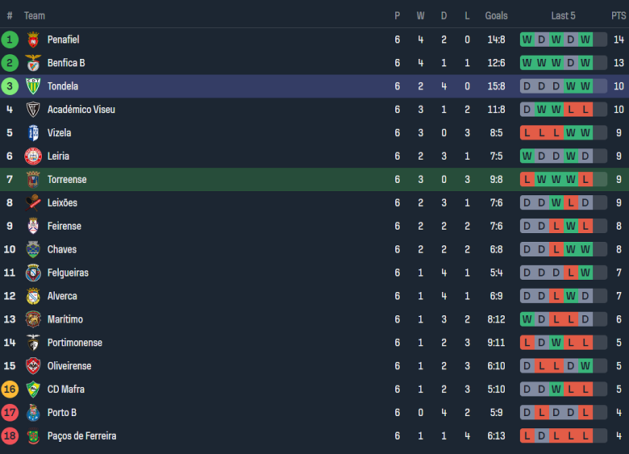Click the Tondela team logo
Screen dimensions: 629x454
[x=33, y=86]
